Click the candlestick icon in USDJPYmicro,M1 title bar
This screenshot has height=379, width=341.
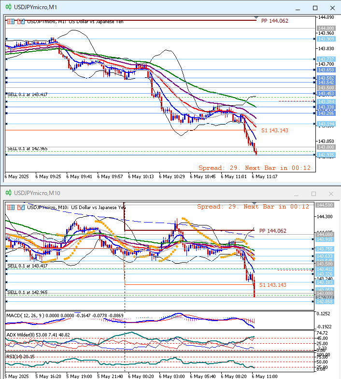pyautogui.click(x=9, y=7)
